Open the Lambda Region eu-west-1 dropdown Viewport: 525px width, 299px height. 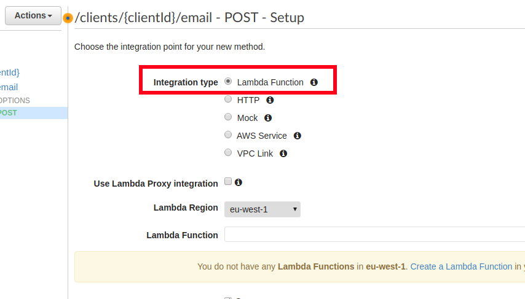[262, 209]
